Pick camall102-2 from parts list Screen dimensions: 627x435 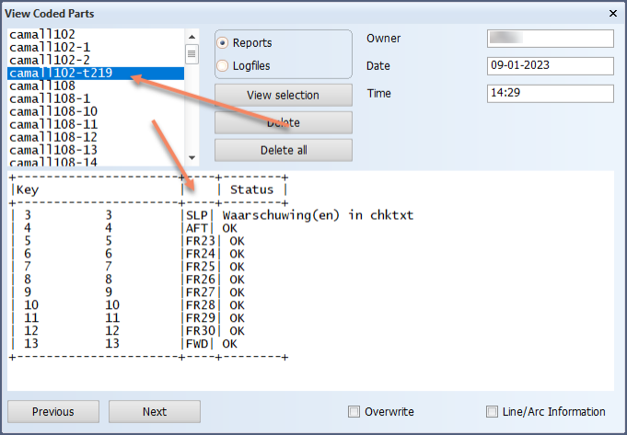49,60
